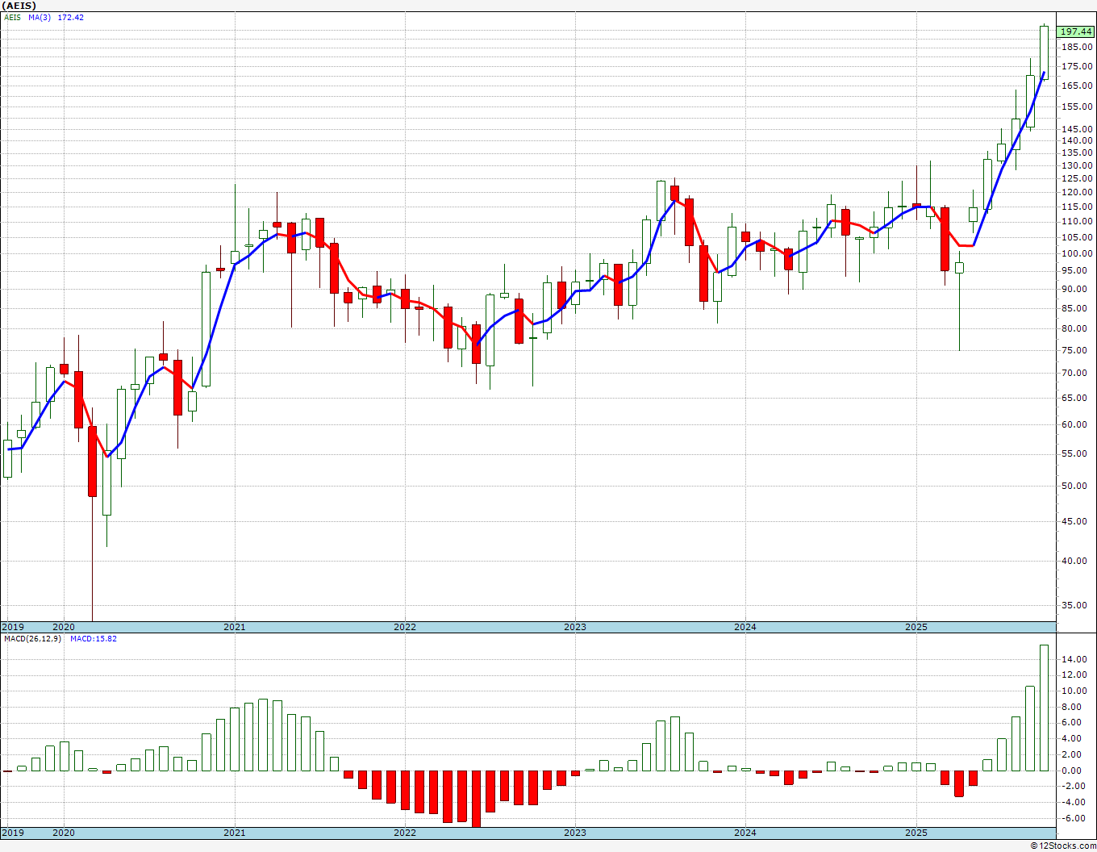Click 175.00 on the price axis
Image resolution: width=1097 pixels, height=852 pixels.
tap(1076, 66)
